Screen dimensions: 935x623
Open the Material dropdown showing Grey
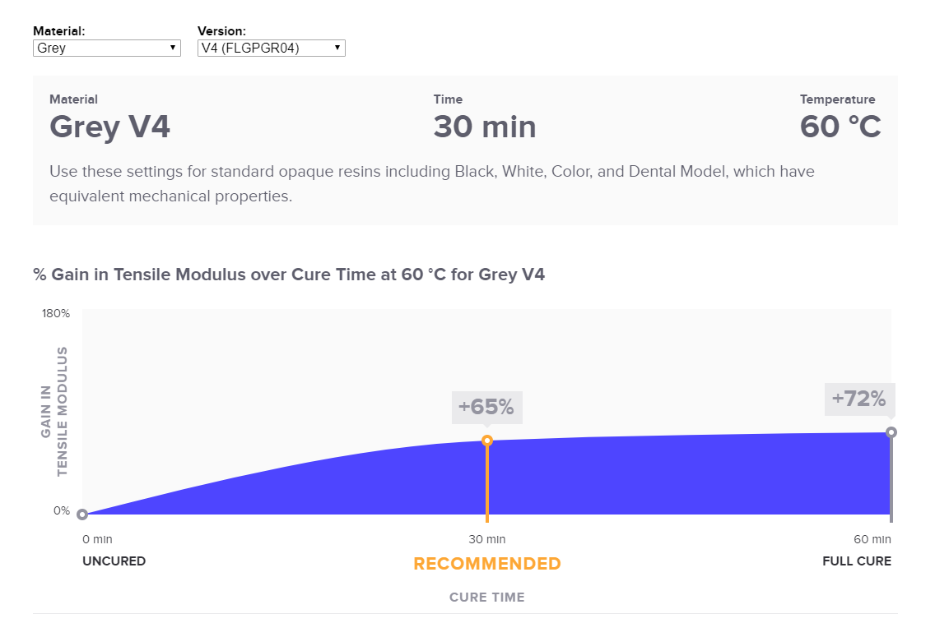tap(107, 48)
